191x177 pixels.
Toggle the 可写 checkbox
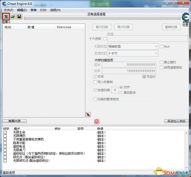click(95, 77)
